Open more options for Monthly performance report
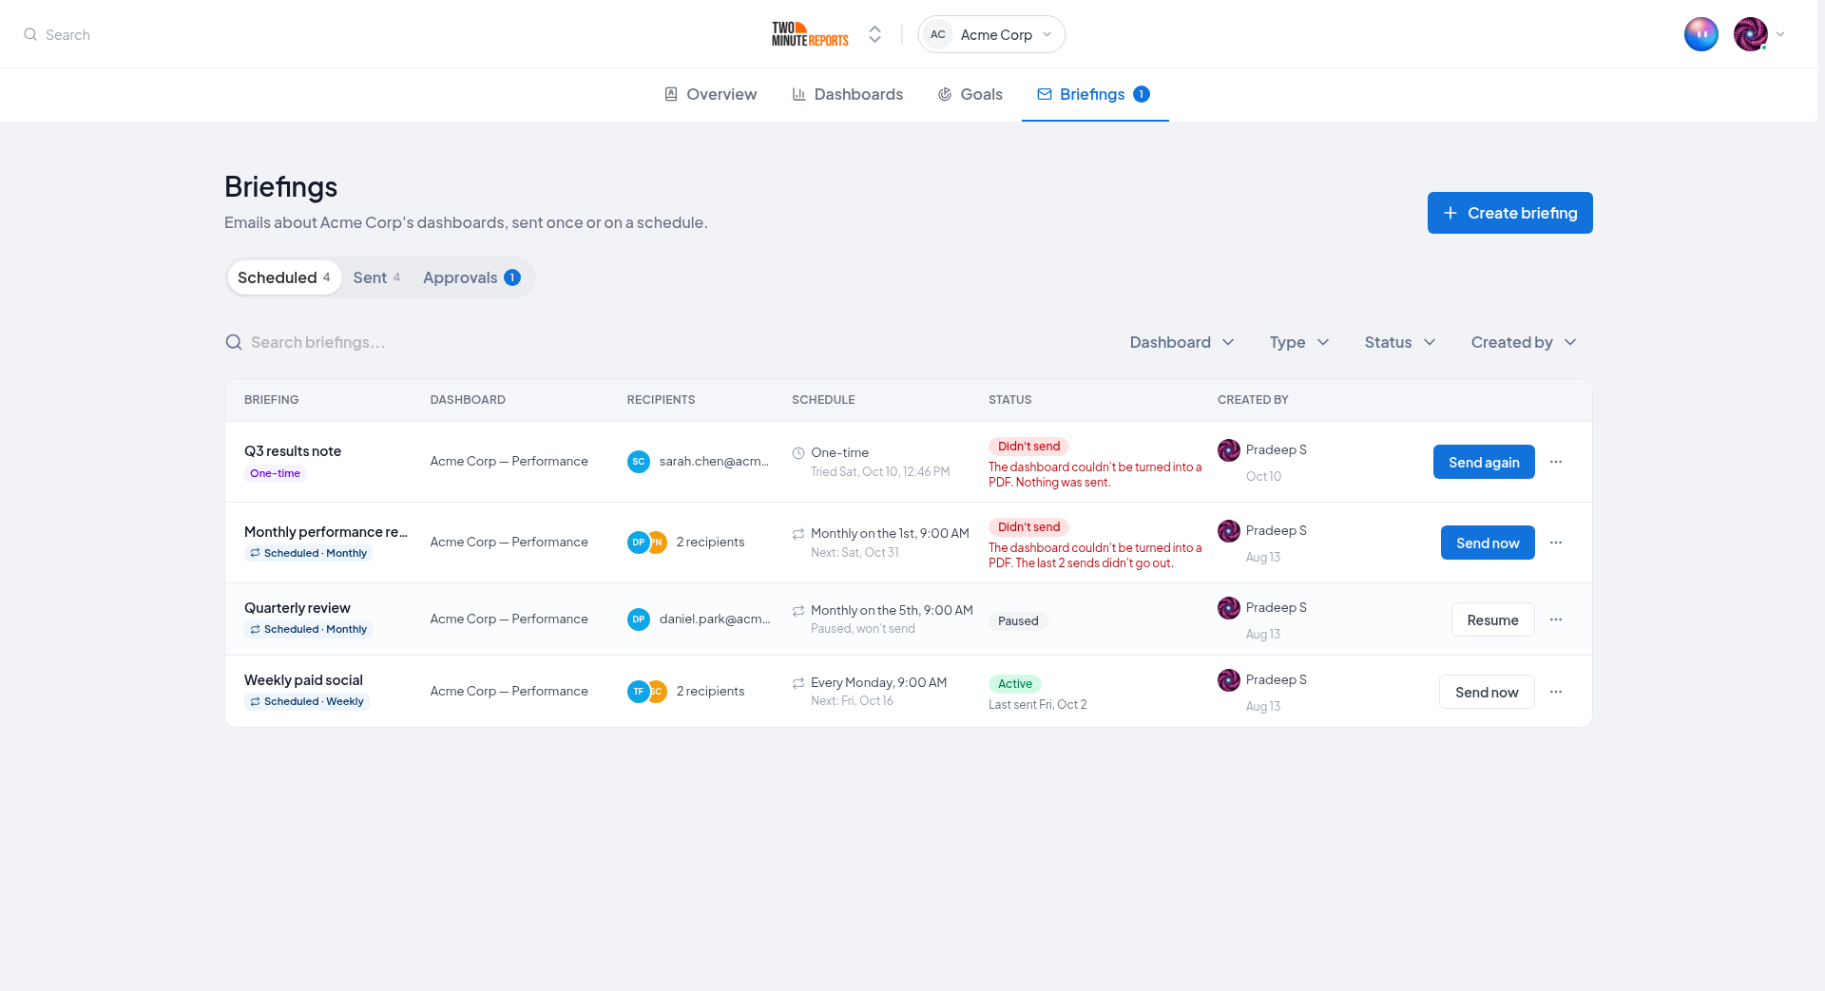This screenshot has height=991, width=1825. tap(1556, 543)
